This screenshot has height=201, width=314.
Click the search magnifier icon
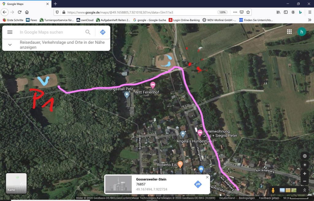[x=88, y=32]
